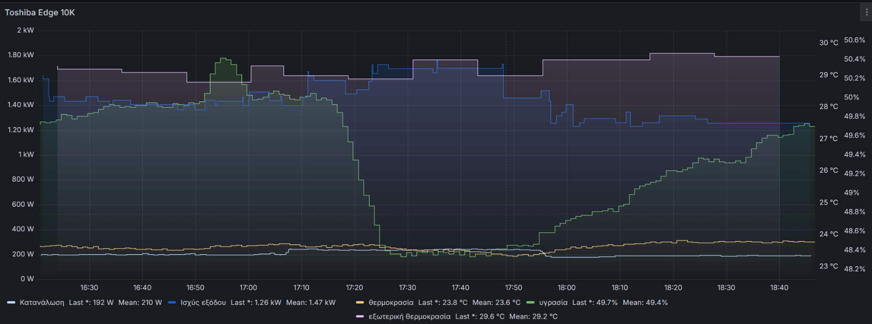
Task: Click the 30 °C right axis label
Action: [828, 43]
